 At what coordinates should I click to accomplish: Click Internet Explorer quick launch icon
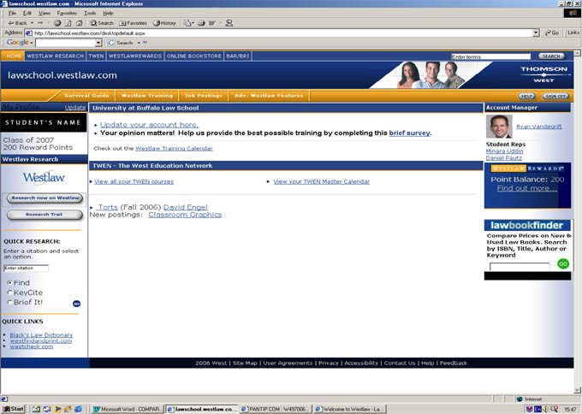click(79, 409)
